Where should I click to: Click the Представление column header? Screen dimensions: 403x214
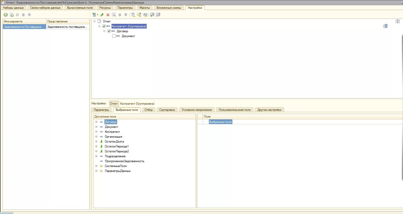68,21
